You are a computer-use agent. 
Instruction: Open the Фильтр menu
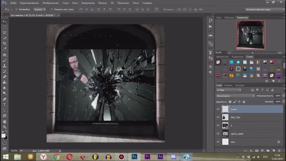click(x=102, y=3)
